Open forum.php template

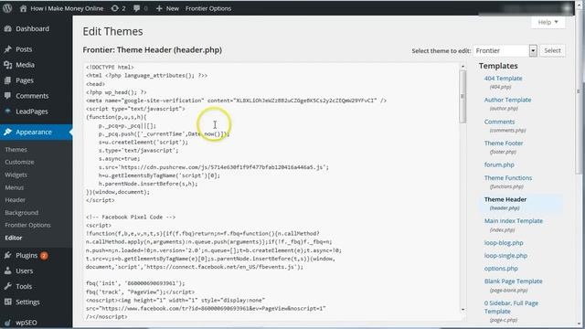coord(499,164)
